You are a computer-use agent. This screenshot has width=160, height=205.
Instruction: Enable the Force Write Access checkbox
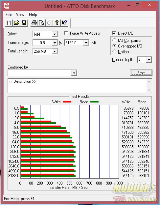click(66, 33)
